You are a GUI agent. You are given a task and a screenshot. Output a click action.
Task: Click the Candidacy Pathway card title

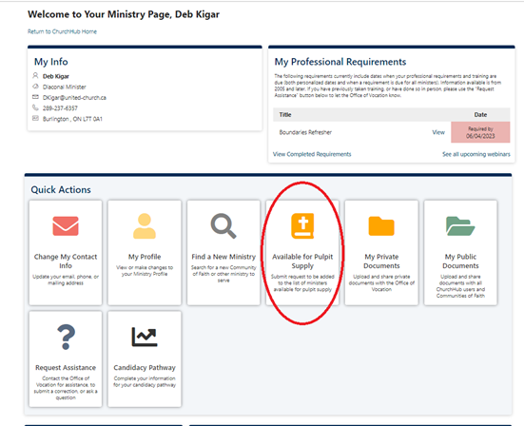(145, 368)
